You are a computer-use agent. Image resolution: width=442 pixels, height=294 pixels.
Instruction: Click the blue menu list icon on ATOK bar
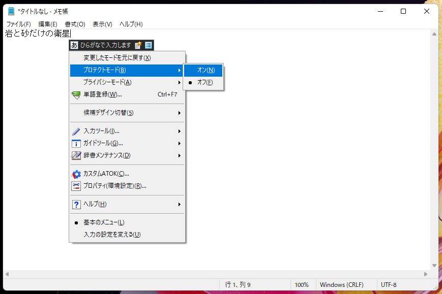(148, 45)
